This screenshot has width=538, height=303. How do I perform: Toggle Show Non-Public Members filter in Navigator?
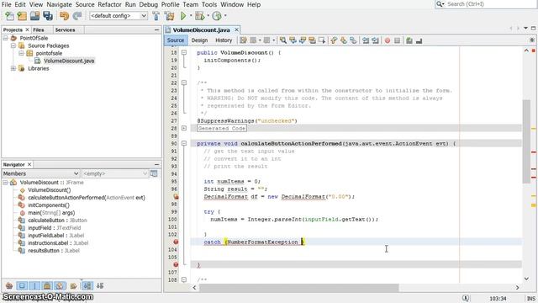47,286
